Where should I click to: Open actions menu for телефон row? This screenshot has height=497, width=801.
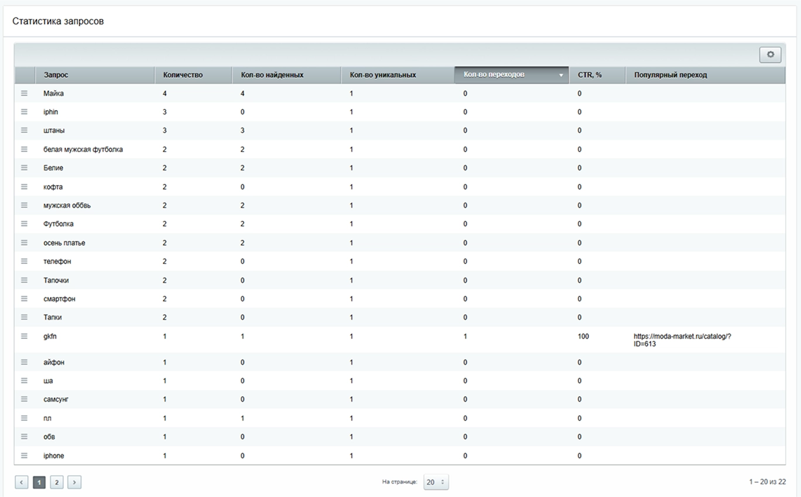[24, 261]
